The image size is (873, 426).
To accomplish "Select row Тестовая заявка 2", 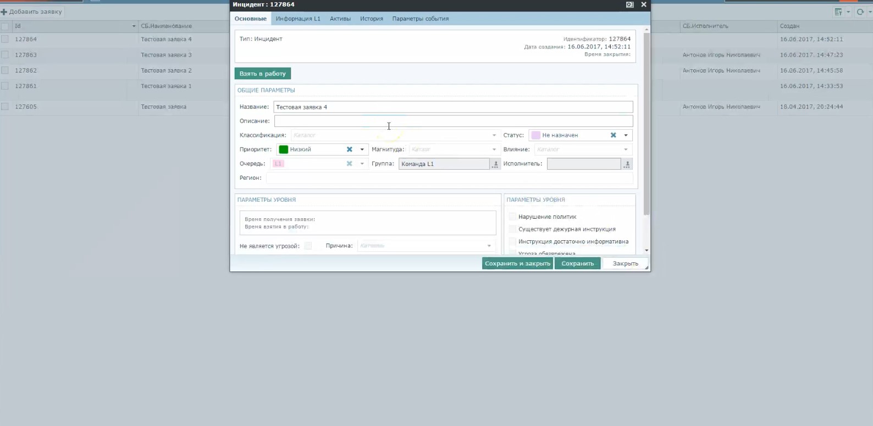I will [167, 70].
